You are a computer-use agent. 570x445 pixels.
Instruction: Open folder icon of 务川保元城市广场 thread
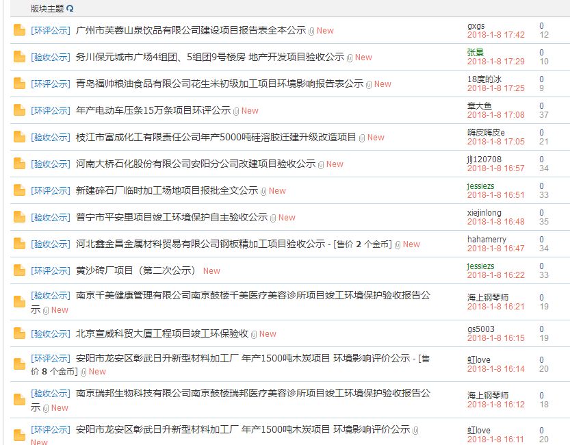click(x=19, y=57)
